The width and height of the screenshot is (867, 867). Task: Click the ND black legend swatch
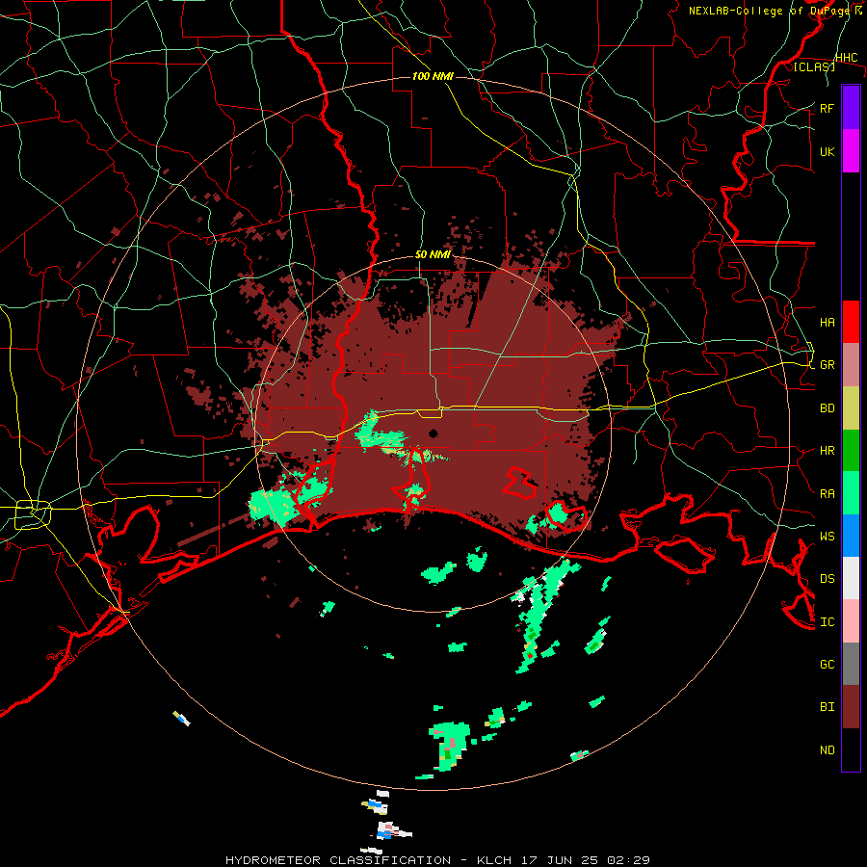click(851, 749)
